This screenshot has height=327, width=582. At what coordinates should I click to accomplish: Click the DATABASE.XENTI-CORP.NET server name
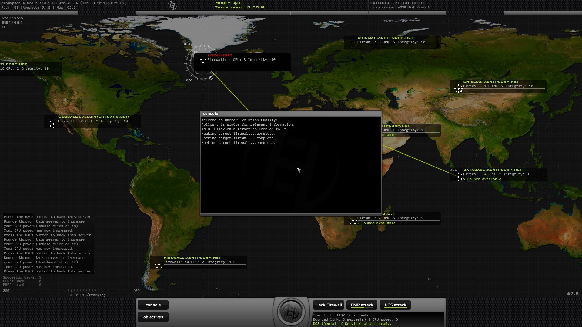[493, 170]
